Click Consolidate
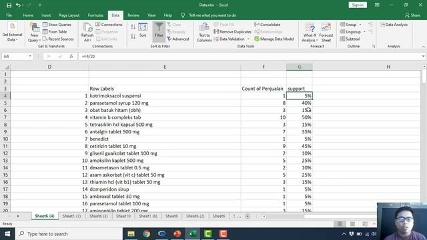This screenshot has height=240, width=427. pyautogui.click(x=267, y=25)
